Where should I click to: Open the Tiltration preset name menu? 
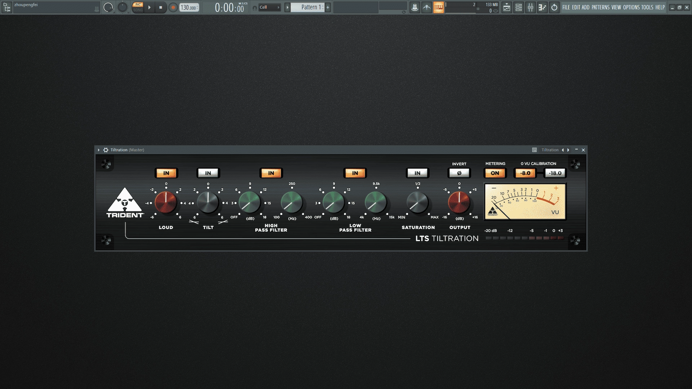point(550,150)
